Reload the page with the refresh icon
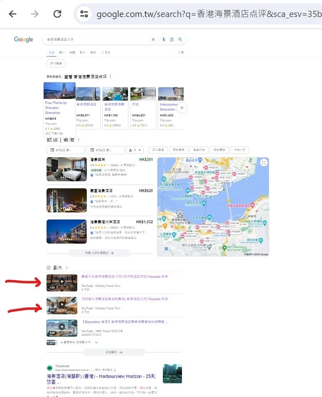 [x=57, y=14]
